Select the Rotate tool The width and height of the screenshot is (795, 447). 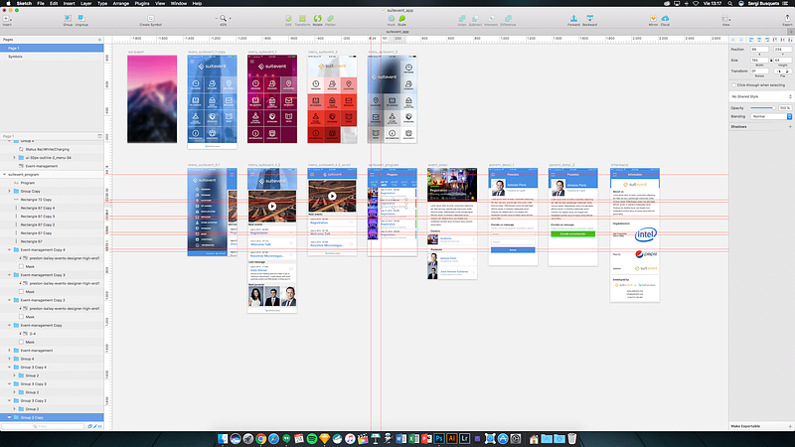[x=317, y=19]
